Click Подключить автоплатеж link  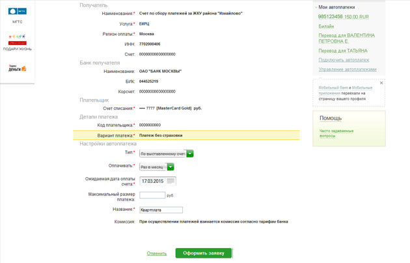click(x=342, y=60)
